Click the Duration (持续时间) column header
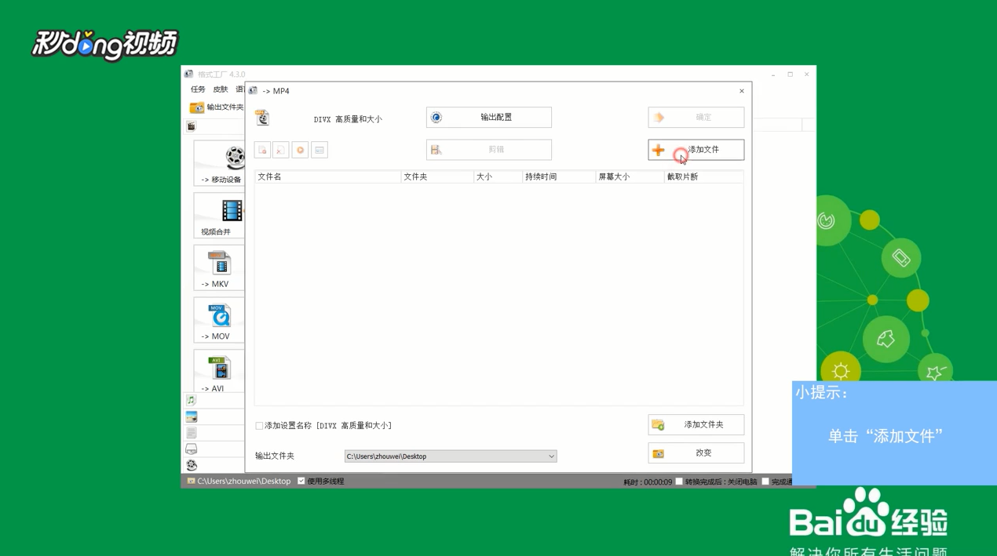Screen dimensions: 997x556 (x=559, y=177)
